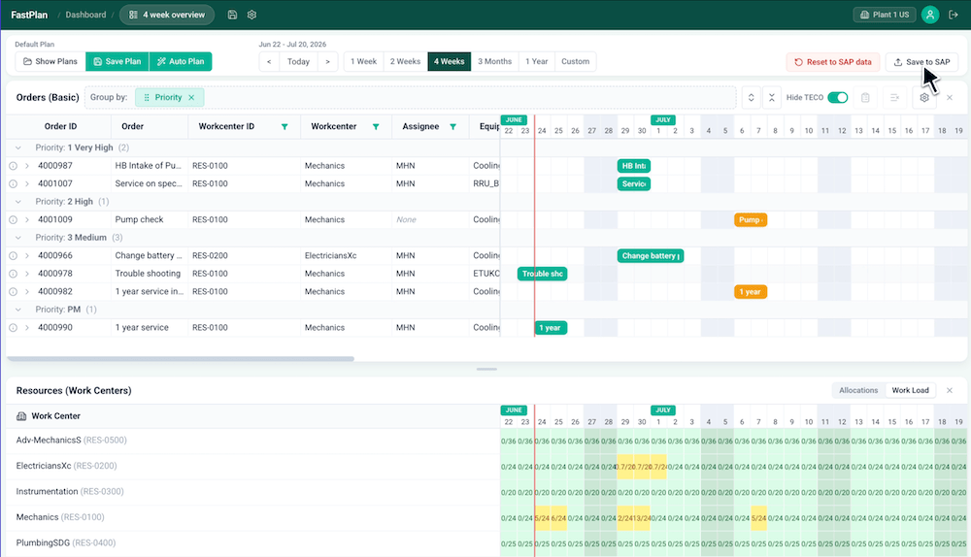This screenshot has width=971, height=557.
Task: Switch to Allocations view
Action: [858, 390]
